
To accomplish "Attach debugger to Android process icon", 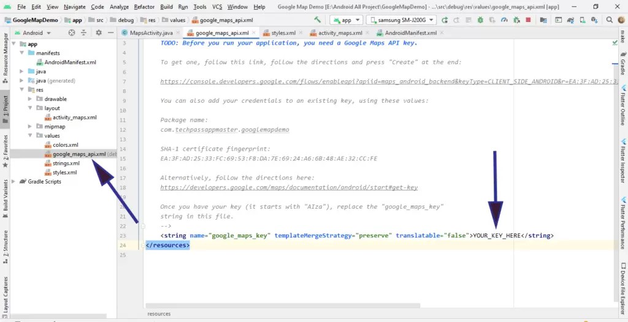I will point(516,20).
